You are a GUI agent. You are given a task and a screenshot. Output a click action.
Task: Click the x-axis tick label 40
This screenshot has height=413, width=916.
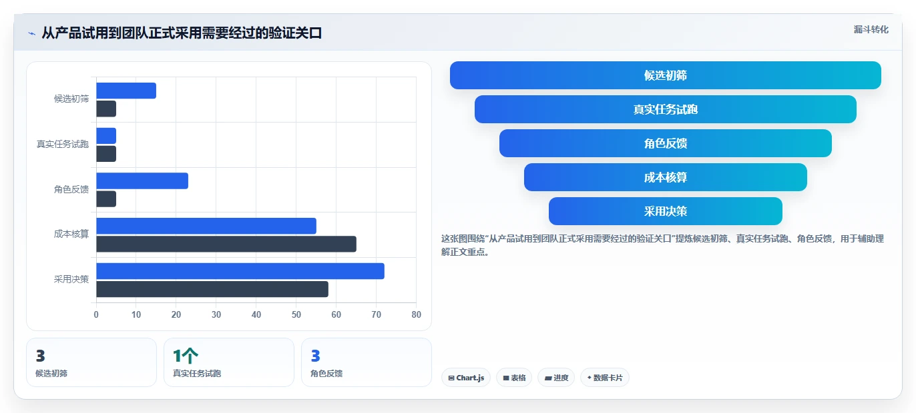[256, 314]
